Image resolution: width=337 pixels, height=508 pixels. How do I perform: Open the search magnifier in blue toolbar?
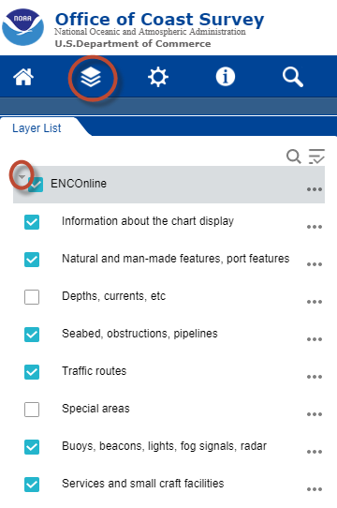click(293, 77)
